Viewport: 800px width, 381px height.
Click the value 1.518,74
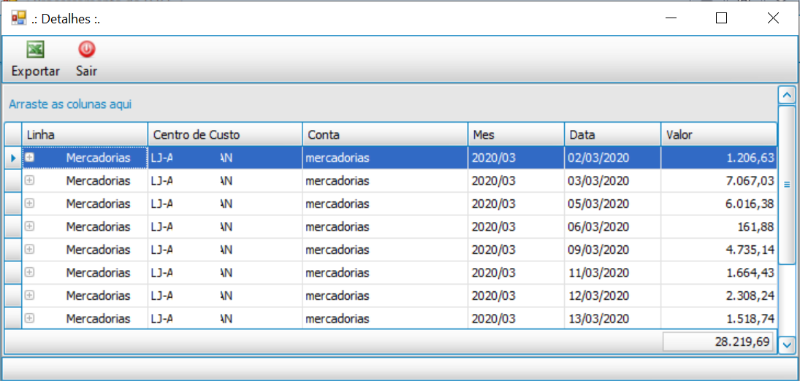click(x=750, y=319)
